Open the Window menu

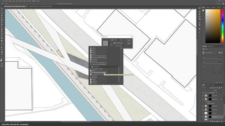click(x=34, y=1)
